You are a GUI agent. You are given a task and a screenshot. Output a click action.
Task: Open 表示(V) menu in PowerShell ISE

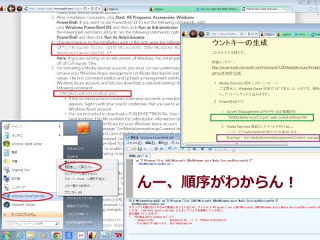pos(163,143)
